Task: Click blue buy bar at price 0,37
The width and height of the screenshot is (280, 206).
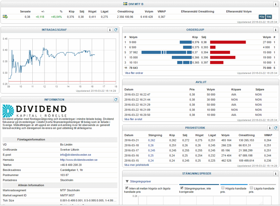Action: pyautogui.click(x=166, y=52)
